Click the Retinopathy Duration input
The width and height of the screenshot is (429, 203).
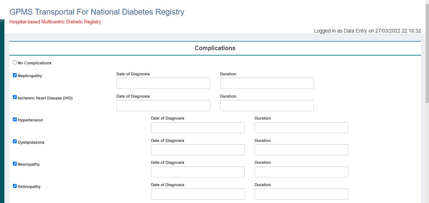click(301, 194)
